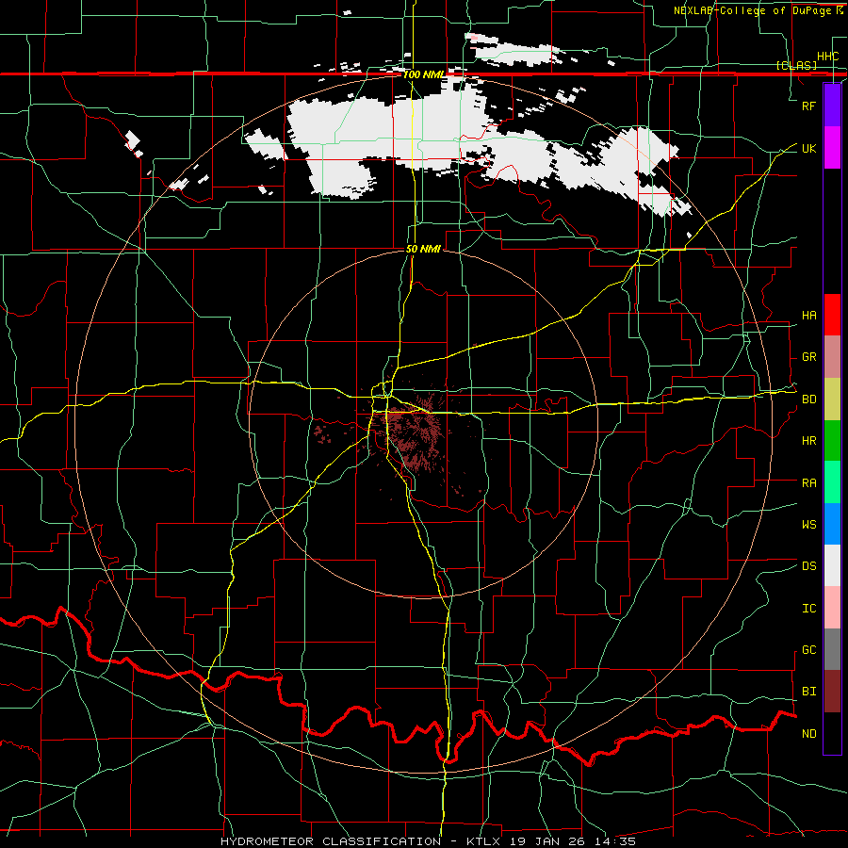
Task: Click the RF legend label
Action: [809, 106]
